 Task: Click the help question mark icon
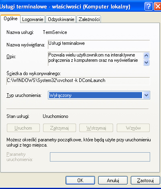[x=149, y=6]
